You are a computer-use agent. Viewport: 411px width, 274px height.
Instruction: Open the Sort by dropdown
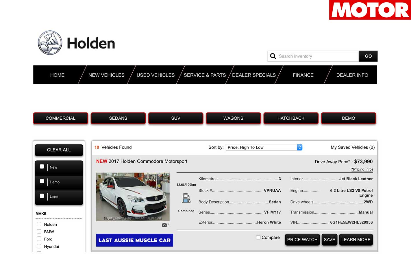click(x=264, y=147)
